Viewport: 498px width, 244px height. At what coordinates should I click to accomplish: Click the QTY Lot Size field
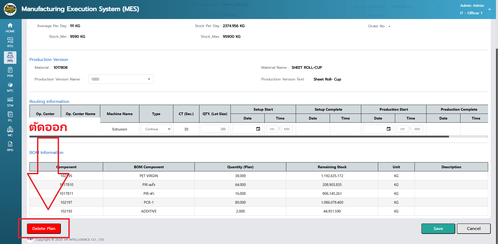click(x=215, y=129)
